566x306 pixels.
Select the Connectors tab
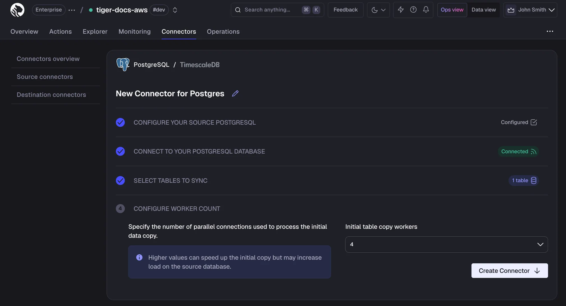[179, 31]
